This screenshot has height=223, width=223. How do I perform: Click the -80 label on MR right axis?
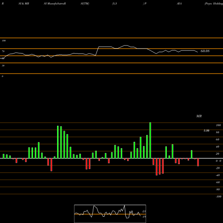coord(218,190)
